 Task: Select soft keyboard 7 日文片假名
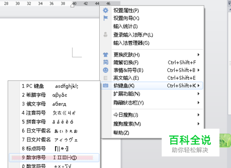(54, 140)
